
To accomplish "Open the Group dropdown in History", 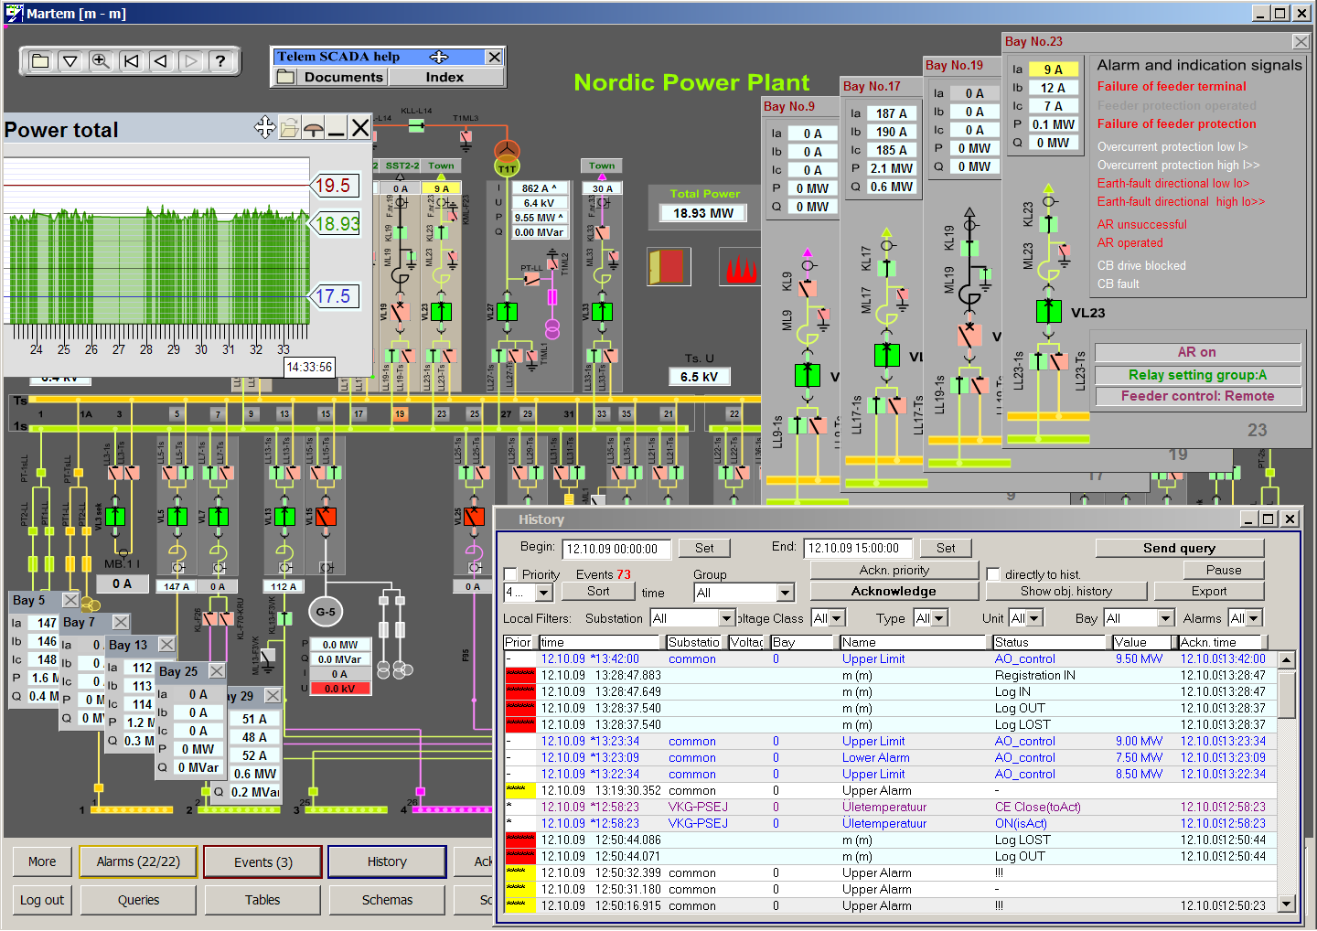I will pos(784,593).
